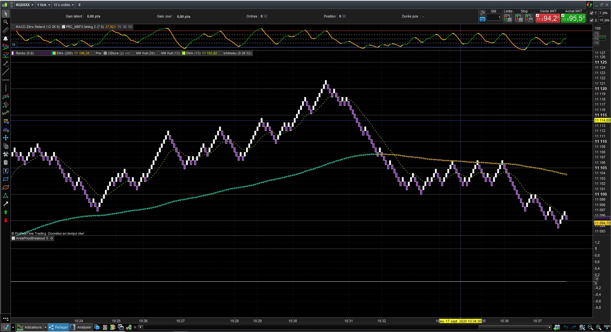The height and width of the screenshot is (332, 611).
Task: Open the 1 tick timeframe dropdown
Action: (x=43, y=5)
